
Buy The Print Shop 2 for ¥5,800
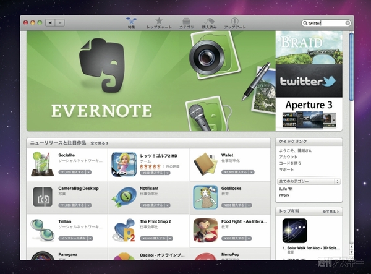(153, 239)
